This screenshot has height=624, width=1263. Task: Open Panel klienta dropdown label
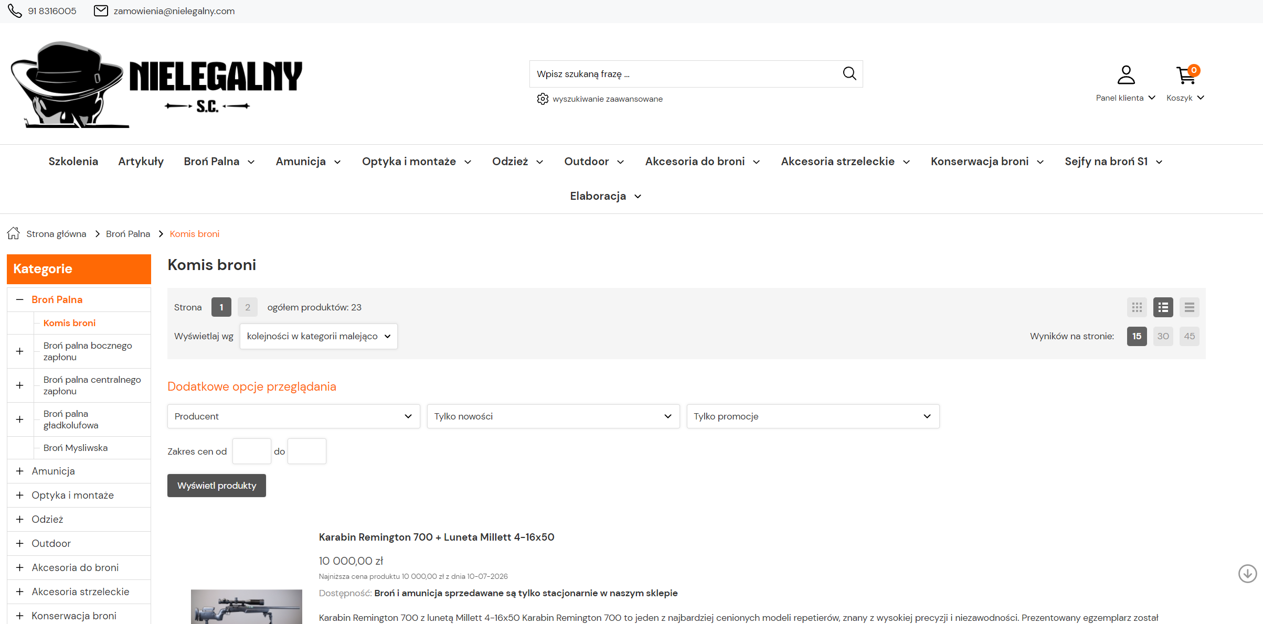[1126, 98]
